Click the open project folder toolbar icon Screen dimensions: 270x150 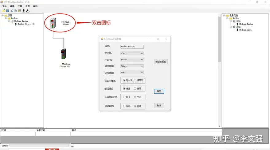(3, 11)
